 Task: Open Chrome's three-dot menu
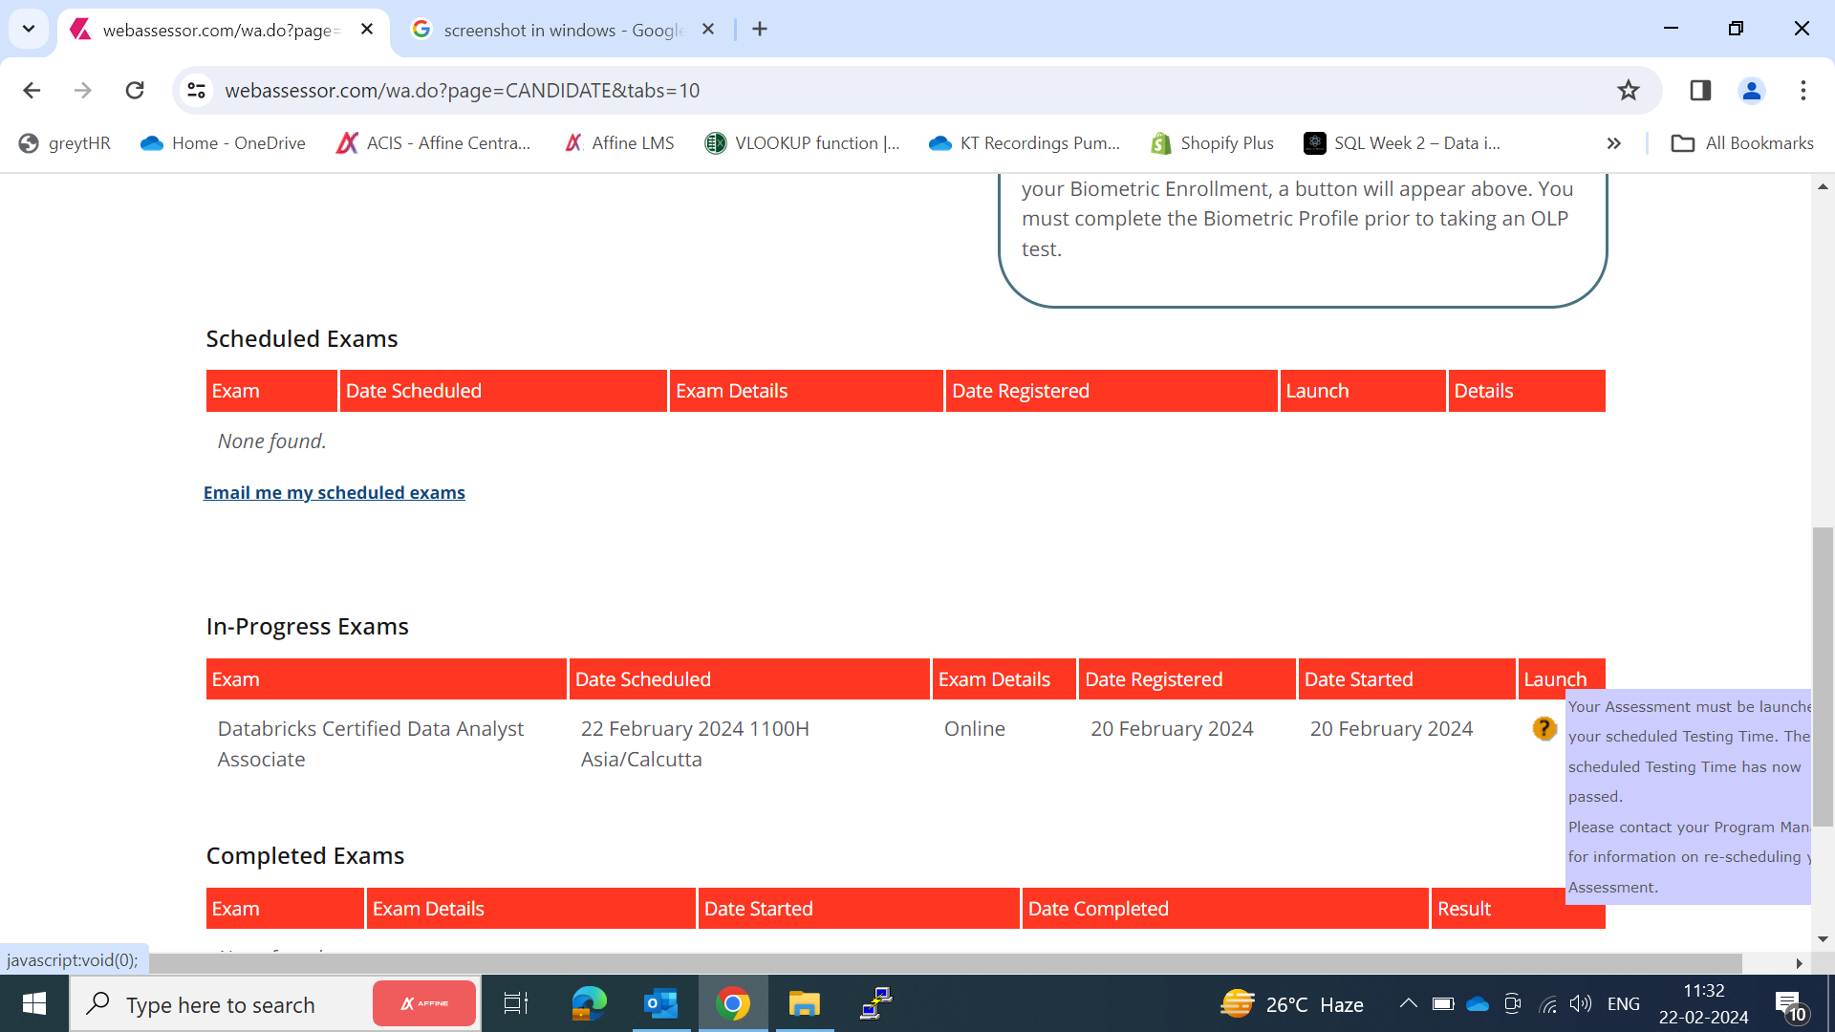pyautogui.click(x=1803, y=90)
